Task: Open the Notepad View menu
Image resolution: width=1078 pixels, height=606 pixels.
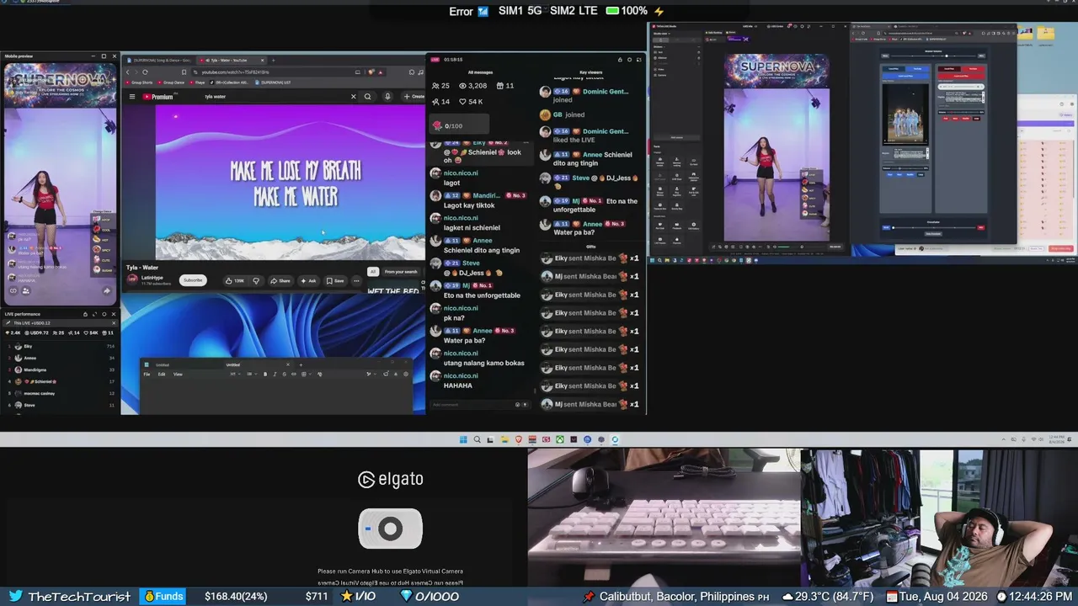Action: click(x=178, y=375)
